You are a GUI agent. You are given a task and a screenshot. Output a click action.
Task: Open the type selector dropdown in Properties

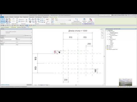coord(31,32)
